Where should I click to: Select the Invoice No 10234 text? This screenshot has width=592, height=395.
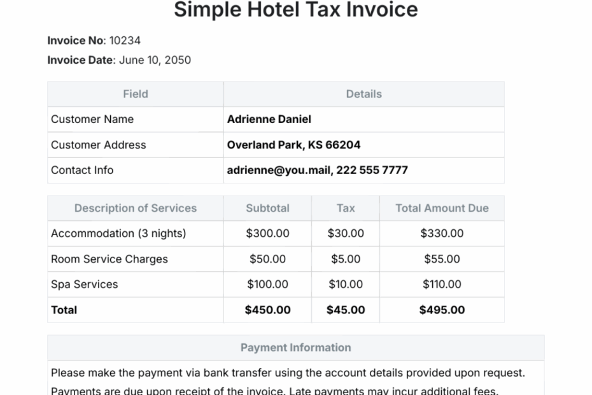(93, 40)
